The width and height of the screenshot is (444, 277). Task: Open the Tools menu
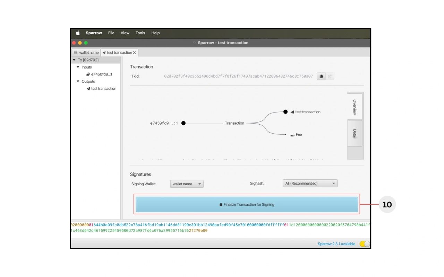tap(140, 33)
